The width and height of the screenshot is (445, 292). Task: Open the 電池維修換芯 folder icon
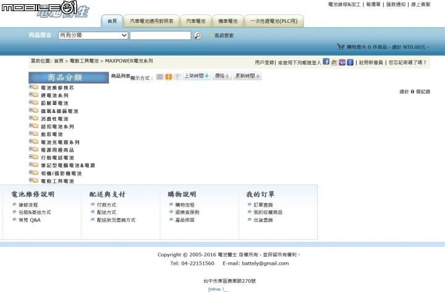click(x=36, y=87)
